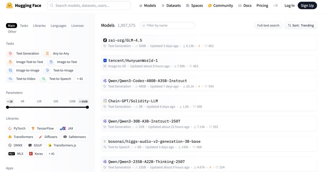Switch to the Libraries filter tab
The image size is (329, 172).
[x=39, y=26]
